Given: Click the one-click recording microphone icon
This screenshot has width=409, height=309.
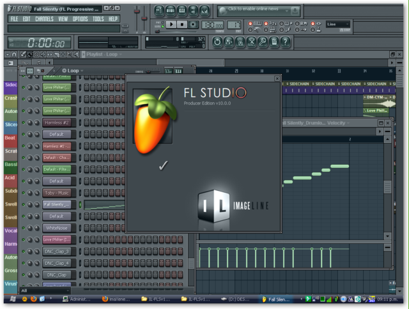Looking at the screenshot, I should click(x=263, y=42).
